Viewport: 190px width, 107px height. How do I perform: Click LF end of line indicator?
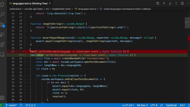[x=161, y=105]
